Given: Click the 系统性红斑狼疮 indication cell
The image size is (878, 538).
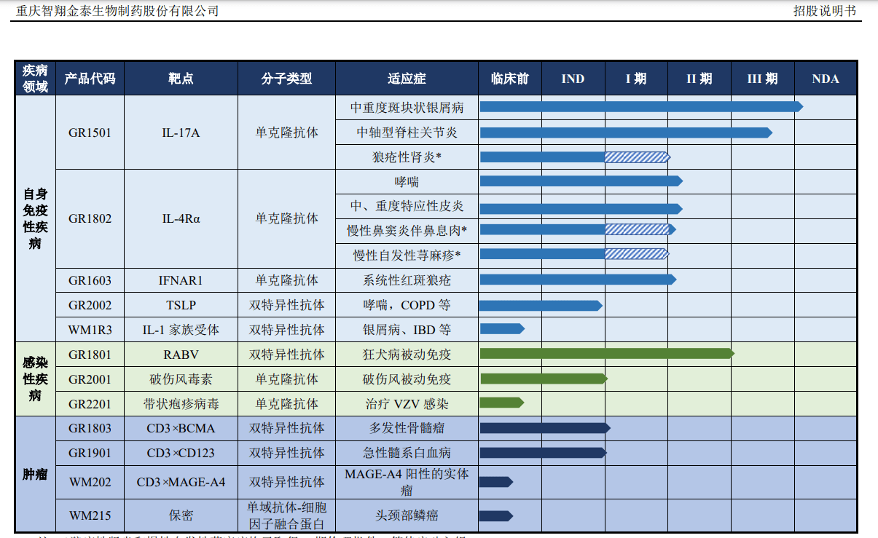Looking at the screenshot, I should 407,280.
